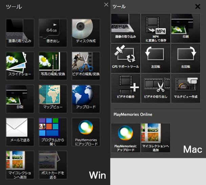Select MP4に変換して保存 tool
206x185 pixels.
click(156, 28)
